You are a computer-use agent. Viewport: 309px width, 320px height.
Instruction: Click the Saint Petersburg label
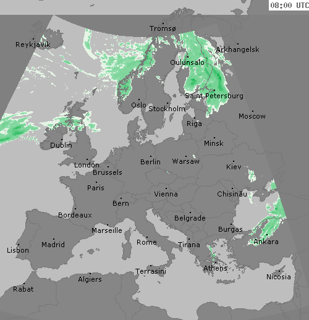(214, 96)
